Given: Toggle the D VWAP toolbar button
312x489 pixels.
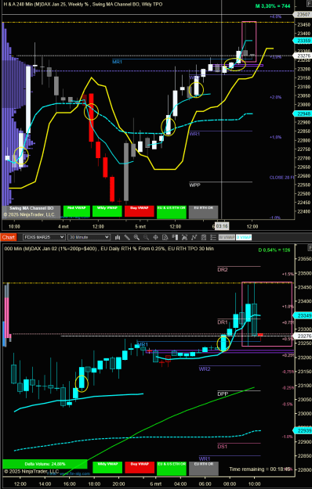Looking at the screenshot, I should click(x=244, y=237).
